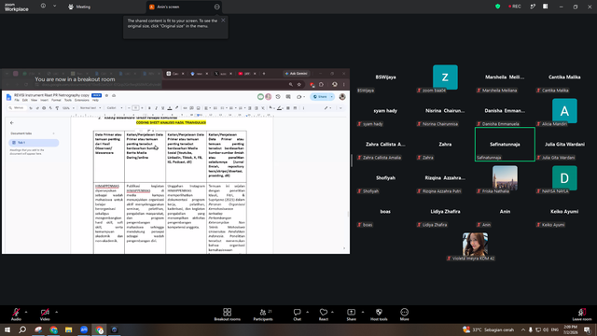
Task: Click Italic icon in shared Docs toolbar
Action: coord(156,108)
